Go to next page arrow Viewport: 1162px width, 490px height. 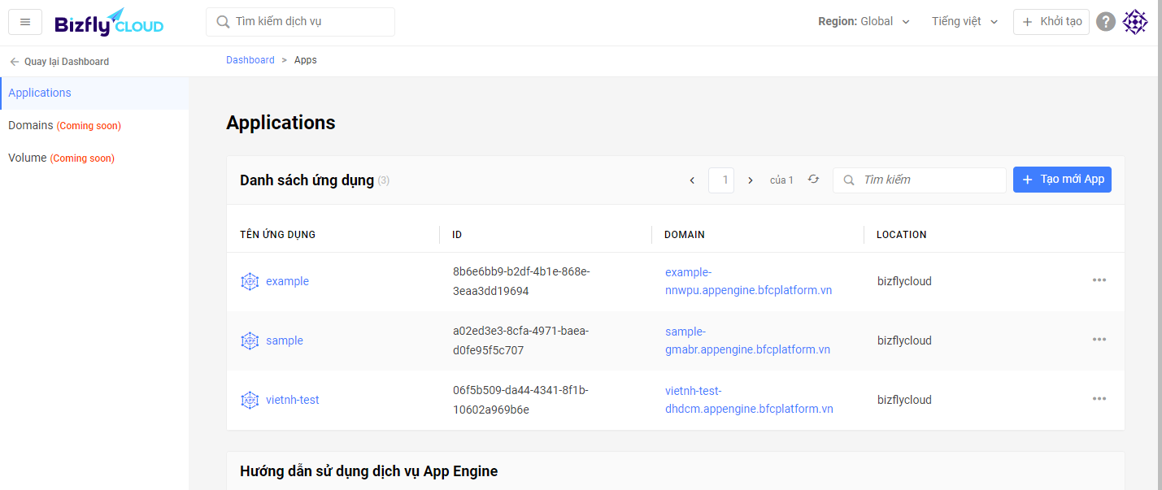point(751,180)
